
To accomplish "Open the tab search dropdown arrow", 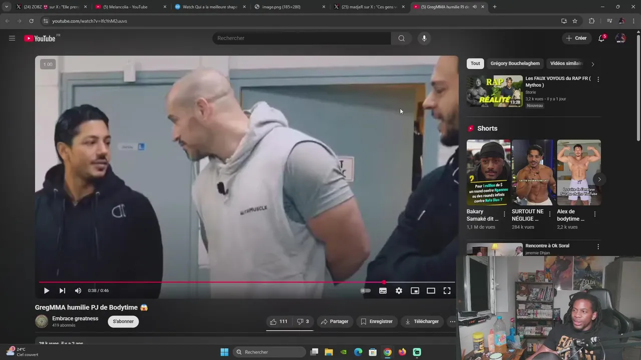I will 7,7.
